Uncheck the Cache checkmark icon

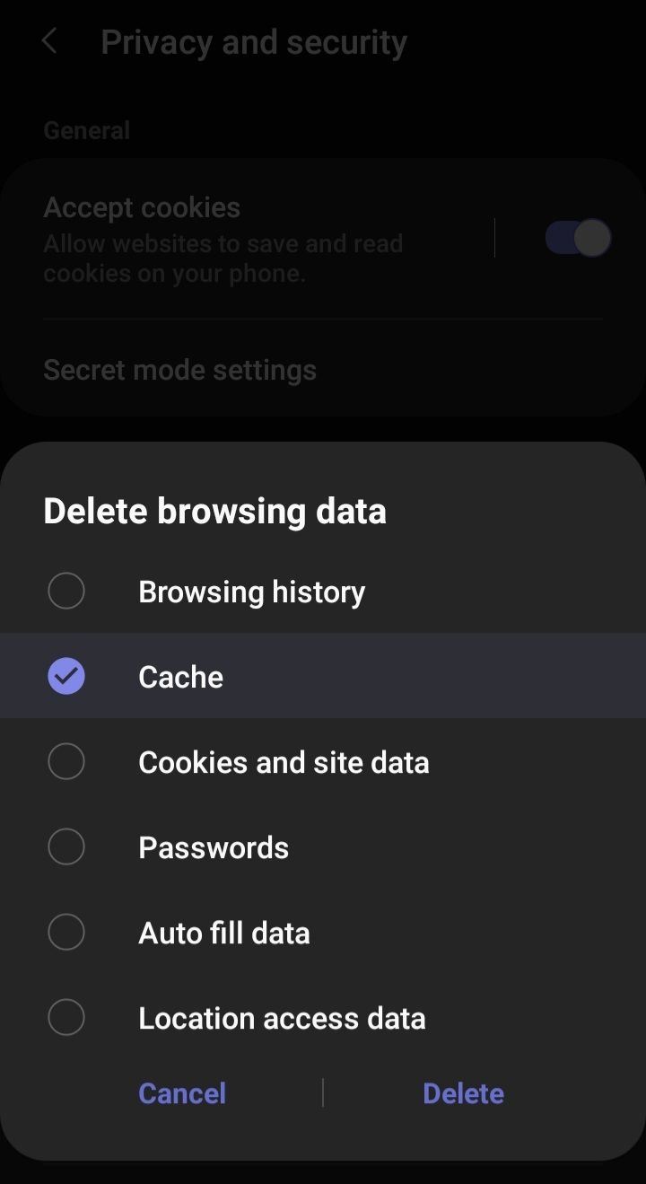(66, 676)
